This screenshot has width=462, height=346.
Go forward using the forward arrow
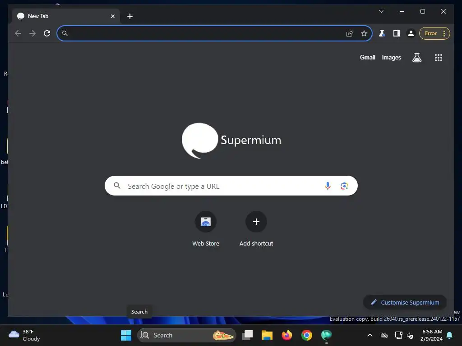(x=32, y=33)
